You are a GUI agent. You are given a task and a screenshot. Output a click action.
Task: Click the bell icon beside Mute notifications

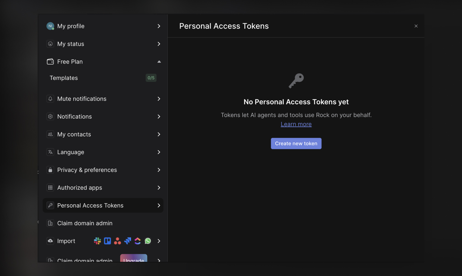pyautogui.click(x=50, y=99)
